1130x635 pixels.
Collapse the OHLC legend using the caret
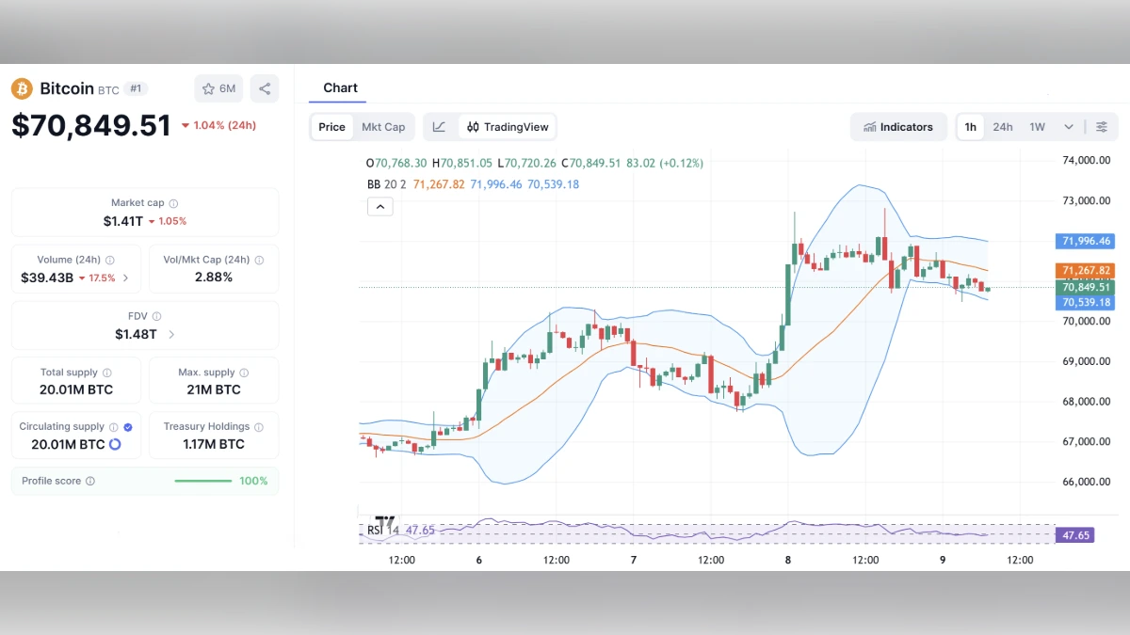(x=380, y=206)
